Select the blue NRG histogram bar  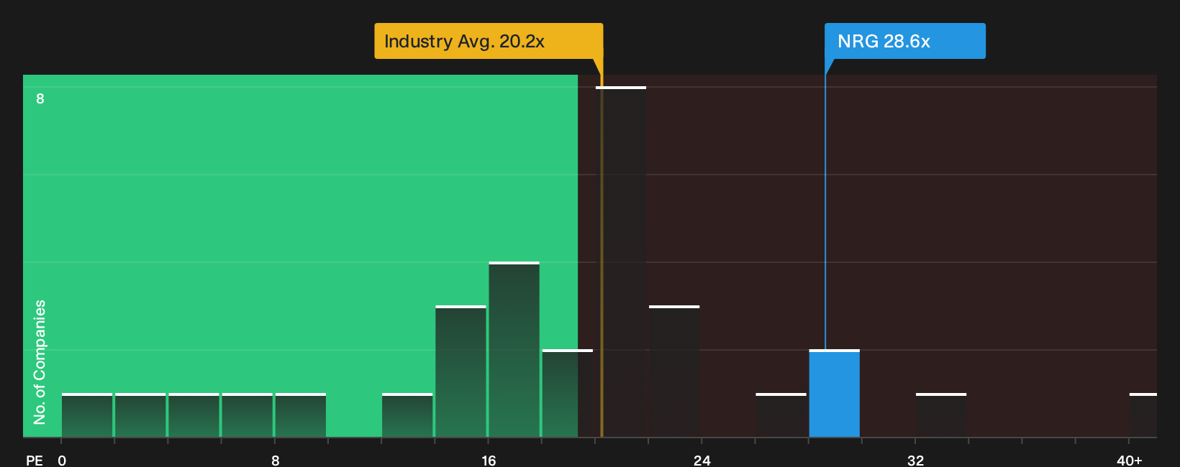(x=834, y=394)
